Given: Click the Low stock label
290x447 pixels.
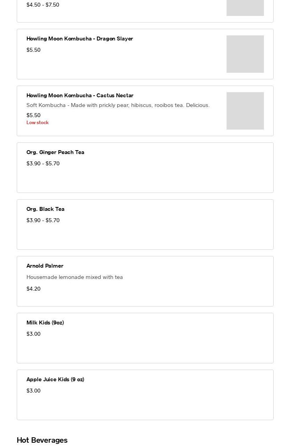Looking at the screenshot, I should pos(37,123).
